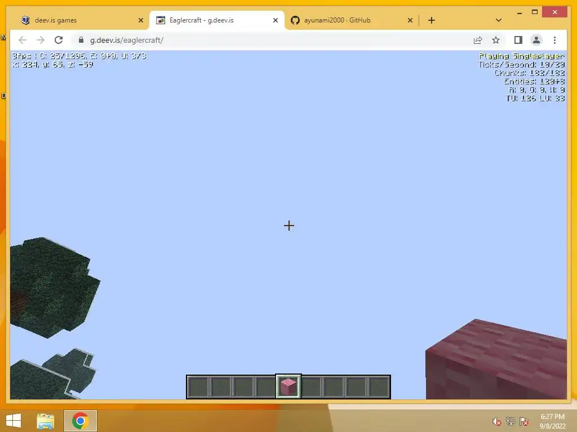This screenshot has width=577, height=432.
Task: Open the network tray icon
Action: pyautogui.click(x=511, y=421)
